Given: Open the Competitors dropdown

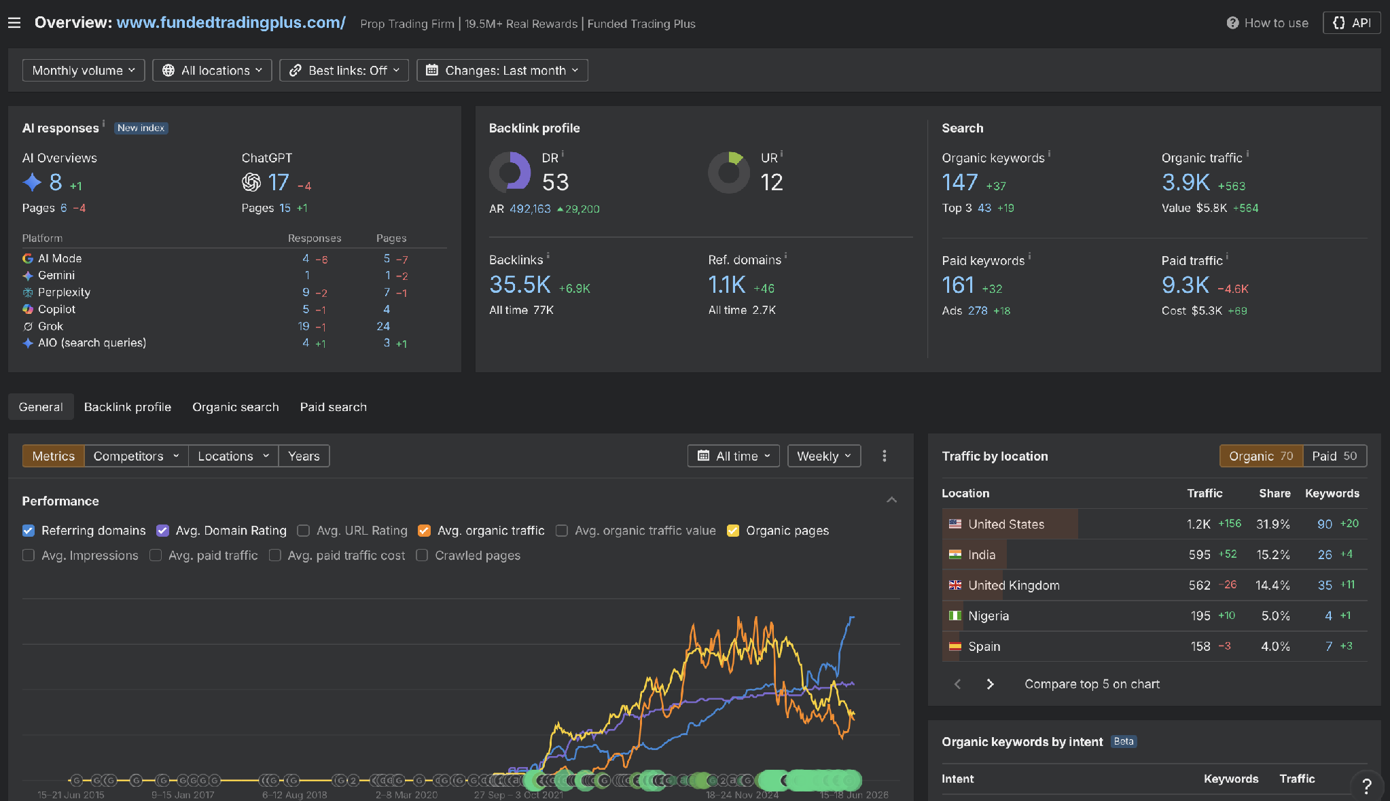Looking at the screenshot, I should 136,457.
